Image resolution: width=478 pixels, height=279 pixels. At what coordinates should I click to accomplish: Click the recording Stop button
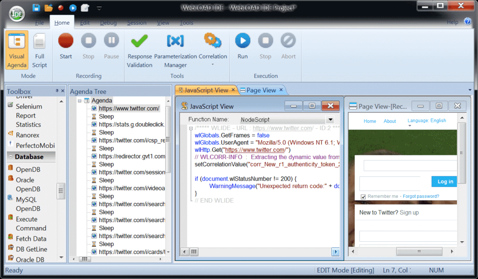[88, 46]
